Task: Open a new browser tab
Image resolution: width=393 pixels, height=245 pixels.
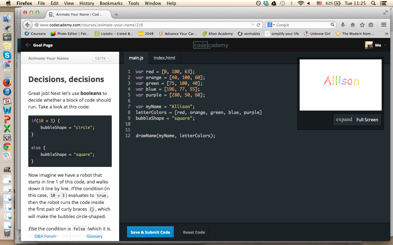Action: pos(116,14)
